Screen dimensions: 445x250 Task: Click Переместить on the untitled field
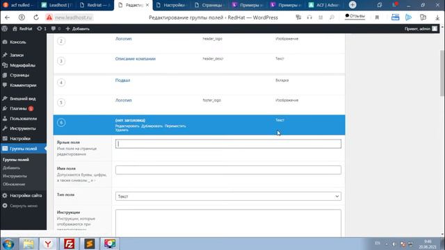[175, 126]
